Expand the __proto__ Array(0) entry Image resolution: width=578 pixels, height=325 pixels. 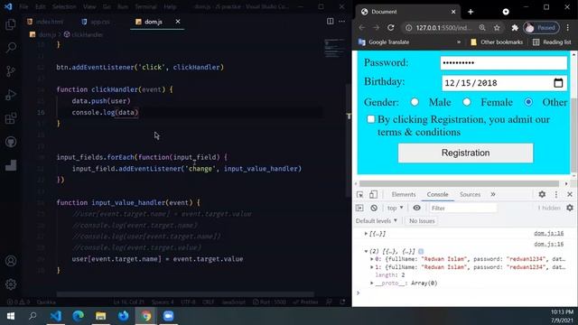[x=371, y=283]
